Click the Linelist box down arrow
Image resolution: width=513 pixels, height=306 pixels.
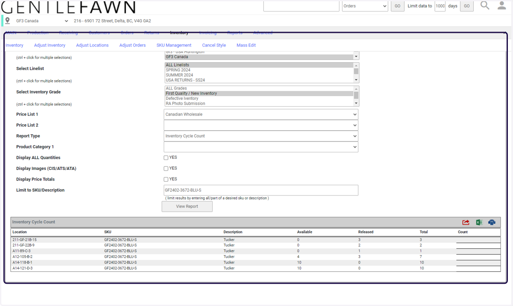tap(356, 80)
